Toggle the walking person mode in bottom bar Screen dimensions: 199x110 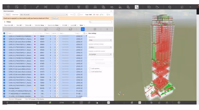tap(38, 103)
